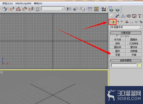Viewport: 143px width, 104px height.
Task: Open the Material Editor spheres icon
Action: (104, 9)
